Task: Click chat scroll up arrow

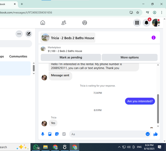Action: 158,65
